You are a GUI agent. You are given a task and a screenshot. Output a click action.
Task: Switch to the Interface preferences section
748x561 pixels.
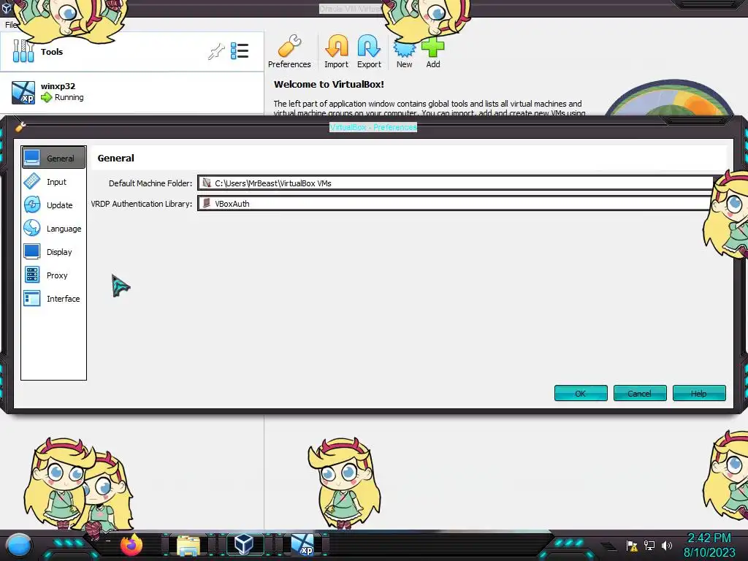click(53, 299)
